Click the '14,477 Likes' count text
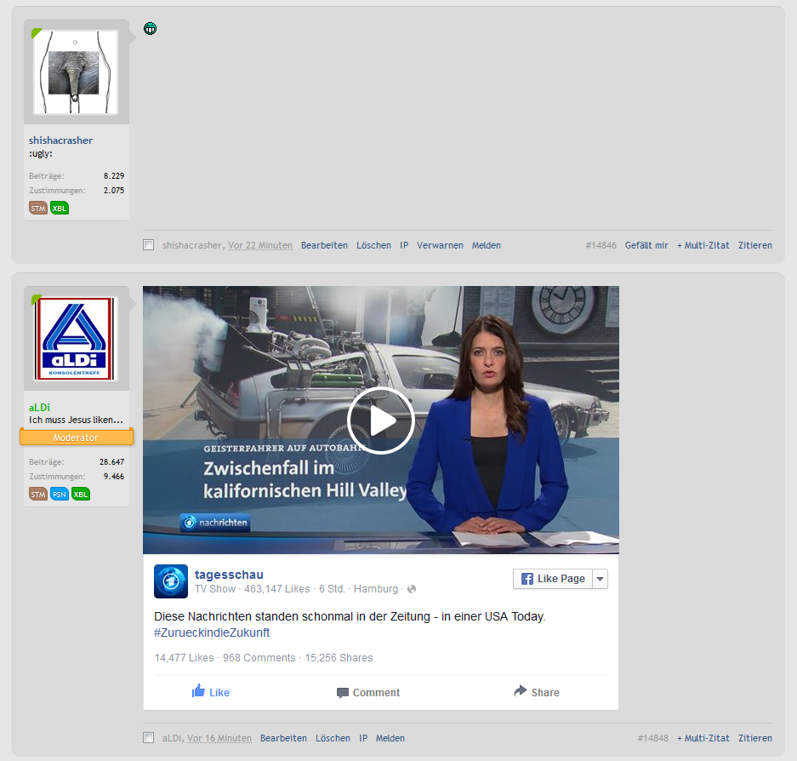The image size is (797, 761). tap(184, 658)
